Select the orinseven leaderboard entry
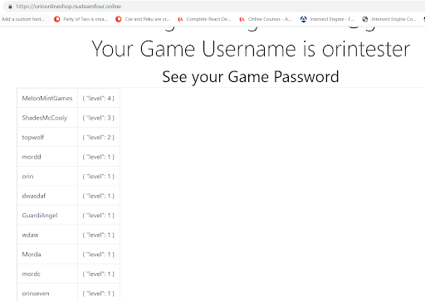This screenshot has width=425, height=301. 47,294
